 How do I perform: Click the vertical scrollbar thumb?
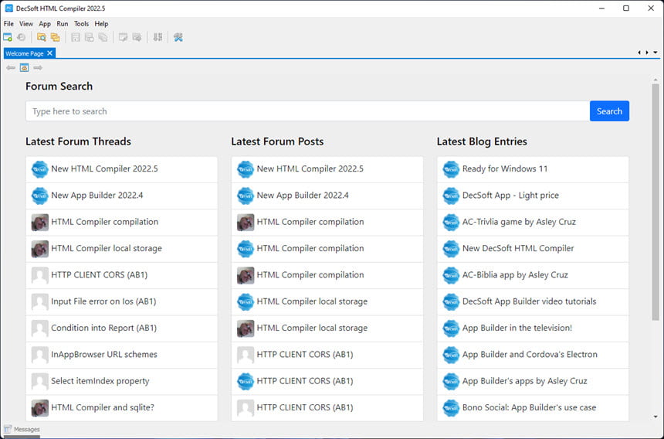[x=655, y=202]
